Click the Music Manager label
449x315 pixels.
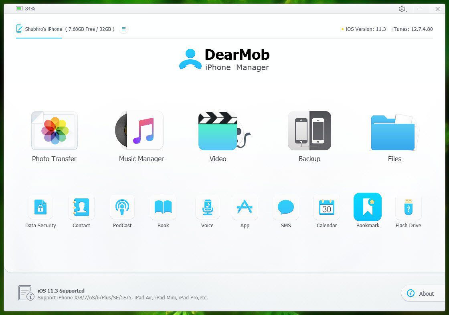(x=142, y=159)
